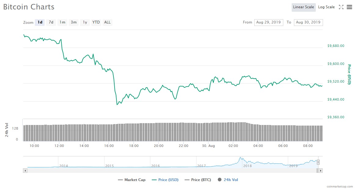Click the 2014 navigator year label
This screenshot has height=189, width=356.
[x=64, y=166]
